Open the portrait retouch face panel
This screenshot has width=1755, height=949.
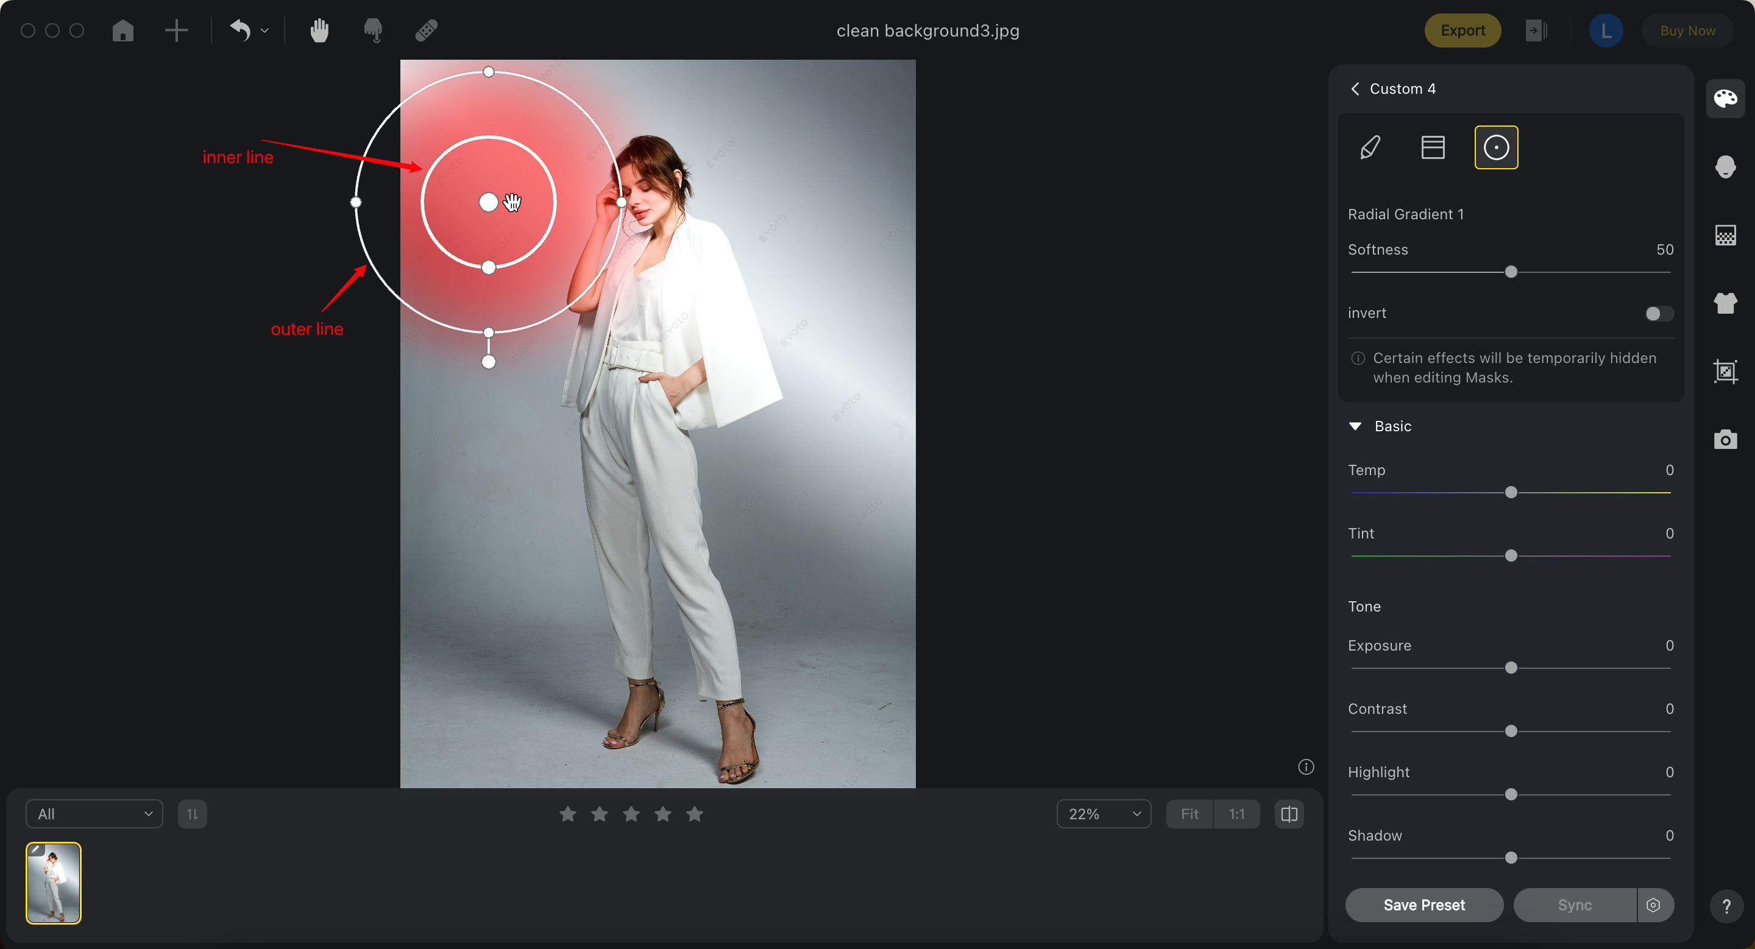pyautogui.click(x=1725, y=167)
